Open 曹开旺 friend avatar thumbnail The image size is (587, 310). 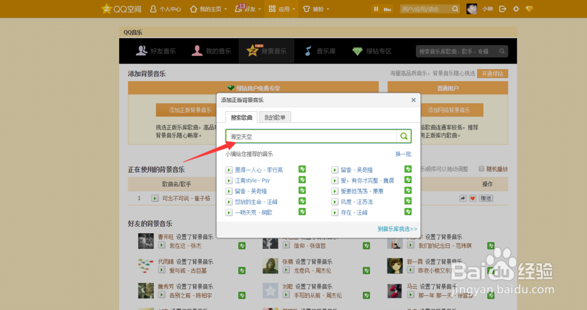pos(146,241)
